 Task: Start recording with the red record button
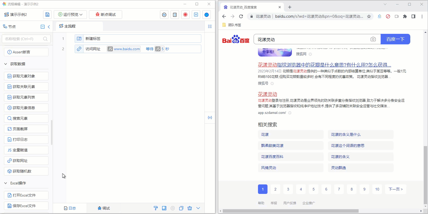click(x=185, y=15)
